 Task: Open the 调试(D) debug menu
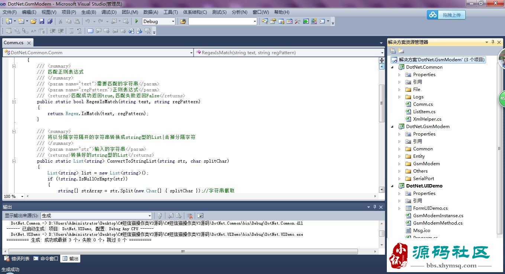click(x=109, y=12)
